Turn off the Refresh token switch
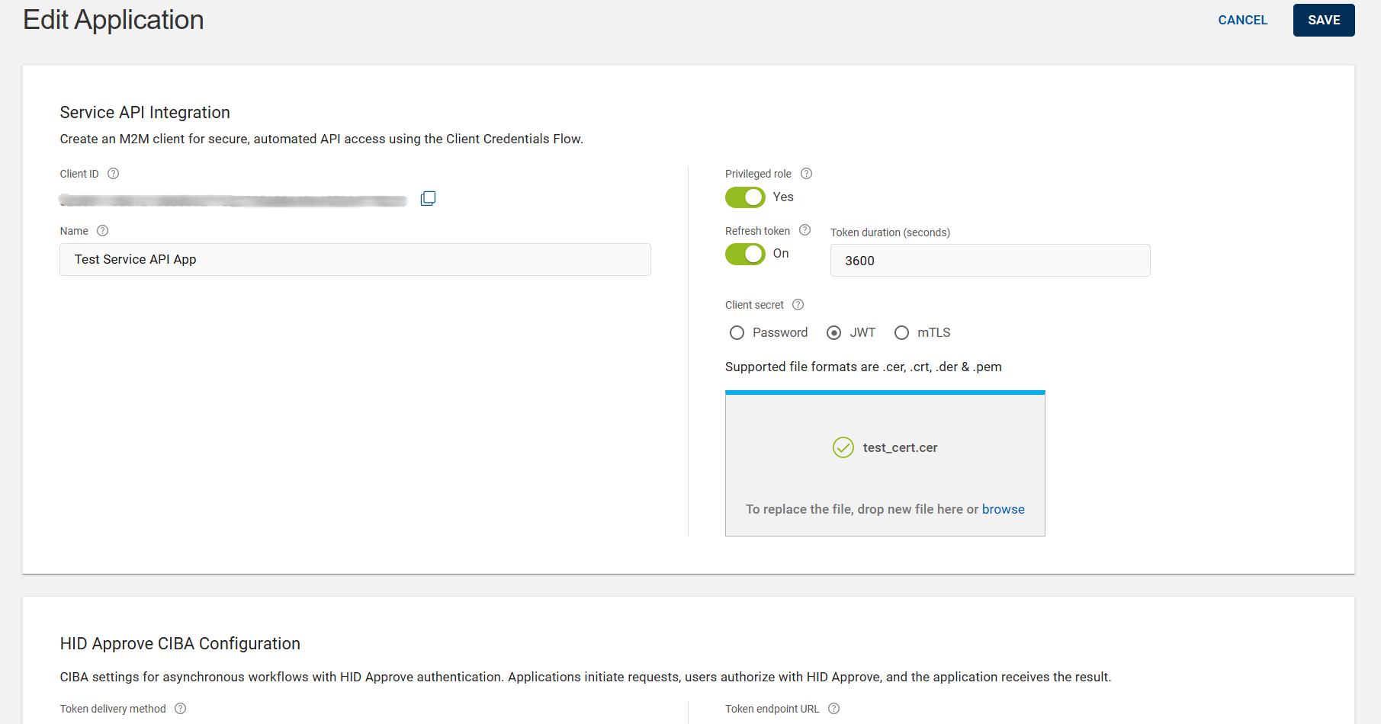1381x724 pixels. click(x=745, y=254)
